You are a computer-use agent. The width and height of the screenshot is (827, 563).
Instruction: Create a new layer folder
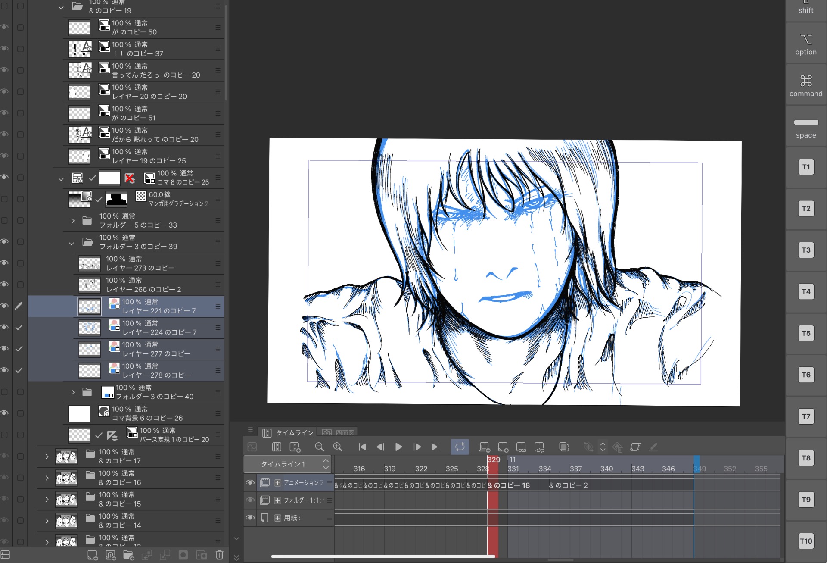coord(128,555)
